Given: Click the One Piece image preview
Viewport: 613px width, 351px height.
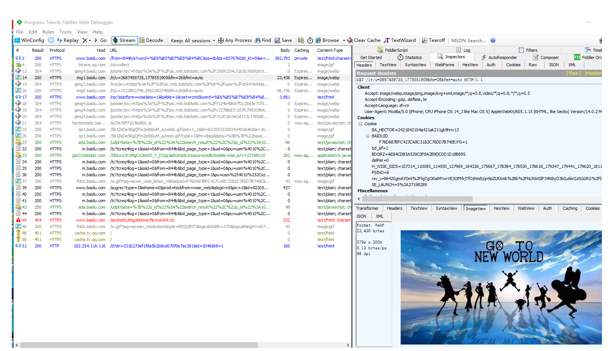Looking at the screenshot, I should click(x=501, y=287).
